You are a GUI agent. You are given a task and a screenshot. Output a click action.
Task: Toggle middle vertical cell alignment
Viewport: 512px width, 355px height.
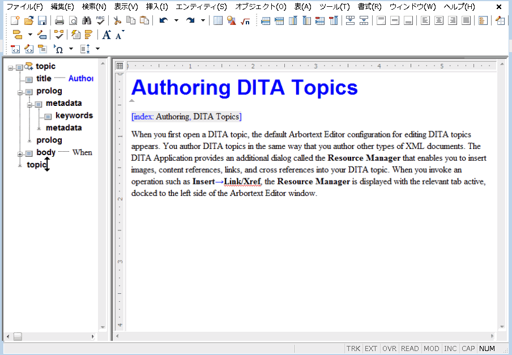pyautogui.click(x=394, y=20)
